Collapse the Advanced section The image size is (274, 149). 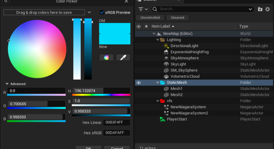pos(7,84)
